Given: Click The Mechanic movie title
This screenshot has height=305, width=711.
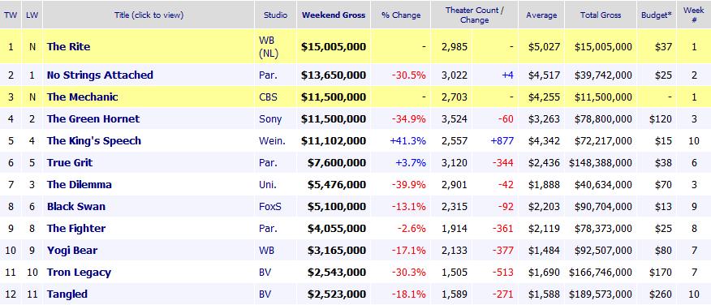Looking at the screenshot, I should (x=82, y=97).
